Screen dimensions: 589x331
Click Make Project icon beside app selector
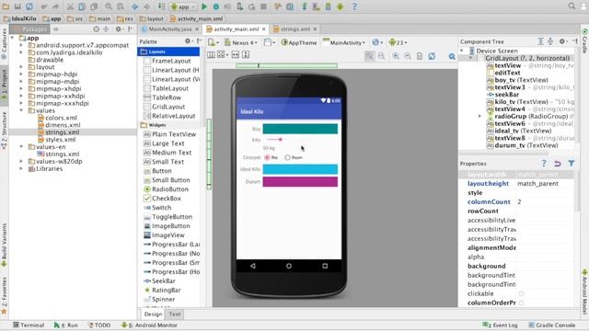click(161, 6)
